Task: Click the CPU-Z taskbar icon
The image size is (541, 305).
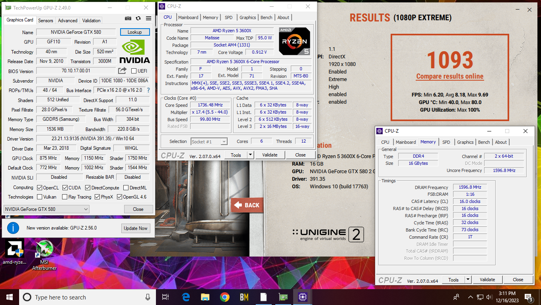Action: (x=302, y=297)
